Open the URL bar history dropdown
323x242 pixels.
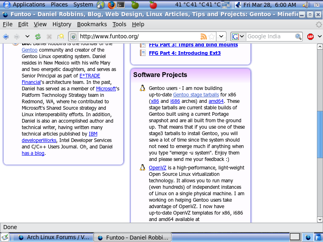[221, 36]
